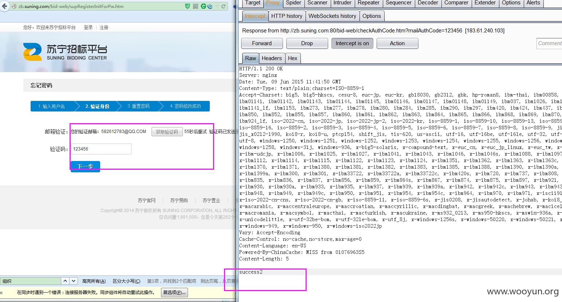The width and height of the screenshot is (562, 302).
Task: Open the Action button menu
Action: (397, 43)
